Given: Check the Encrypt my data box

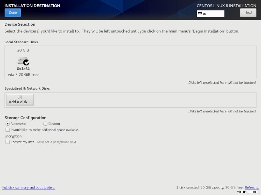Looking at the screenshot, I should coord(8,142).
